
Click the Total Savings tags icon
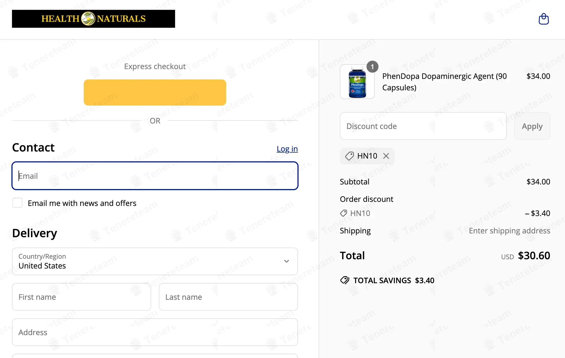(345, 280)
